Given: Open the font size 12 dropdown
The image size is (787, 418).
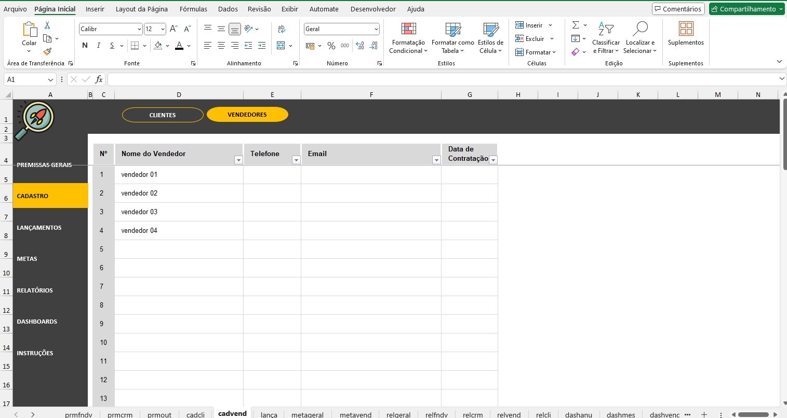Looking at the screenshot, I should pyautogui.click(x=163, y=29).
